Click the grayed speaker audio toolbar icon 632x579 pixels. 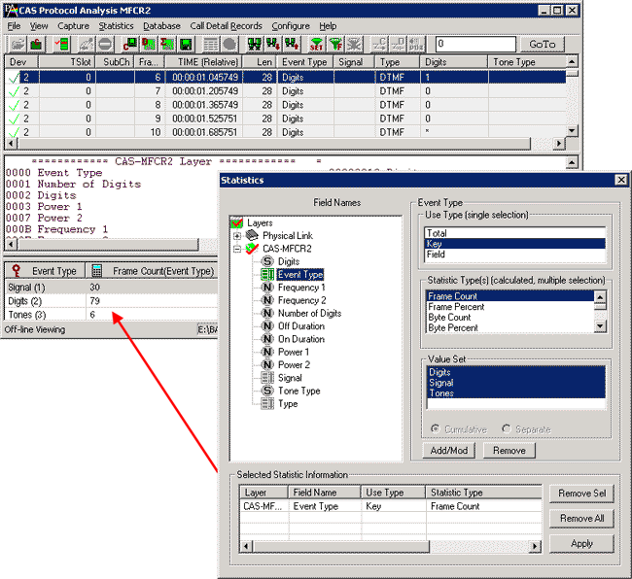[416, 44]
